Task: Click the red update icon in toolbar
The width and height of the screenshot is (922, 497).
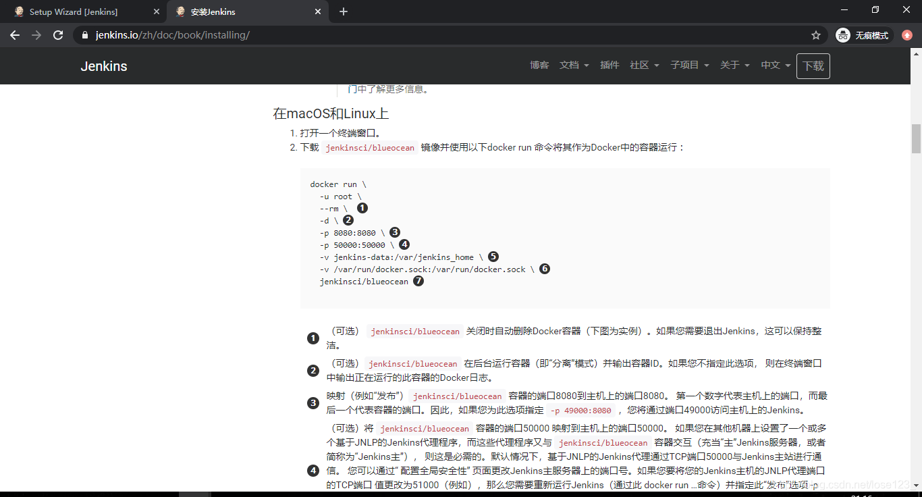Action: (907, 35)
